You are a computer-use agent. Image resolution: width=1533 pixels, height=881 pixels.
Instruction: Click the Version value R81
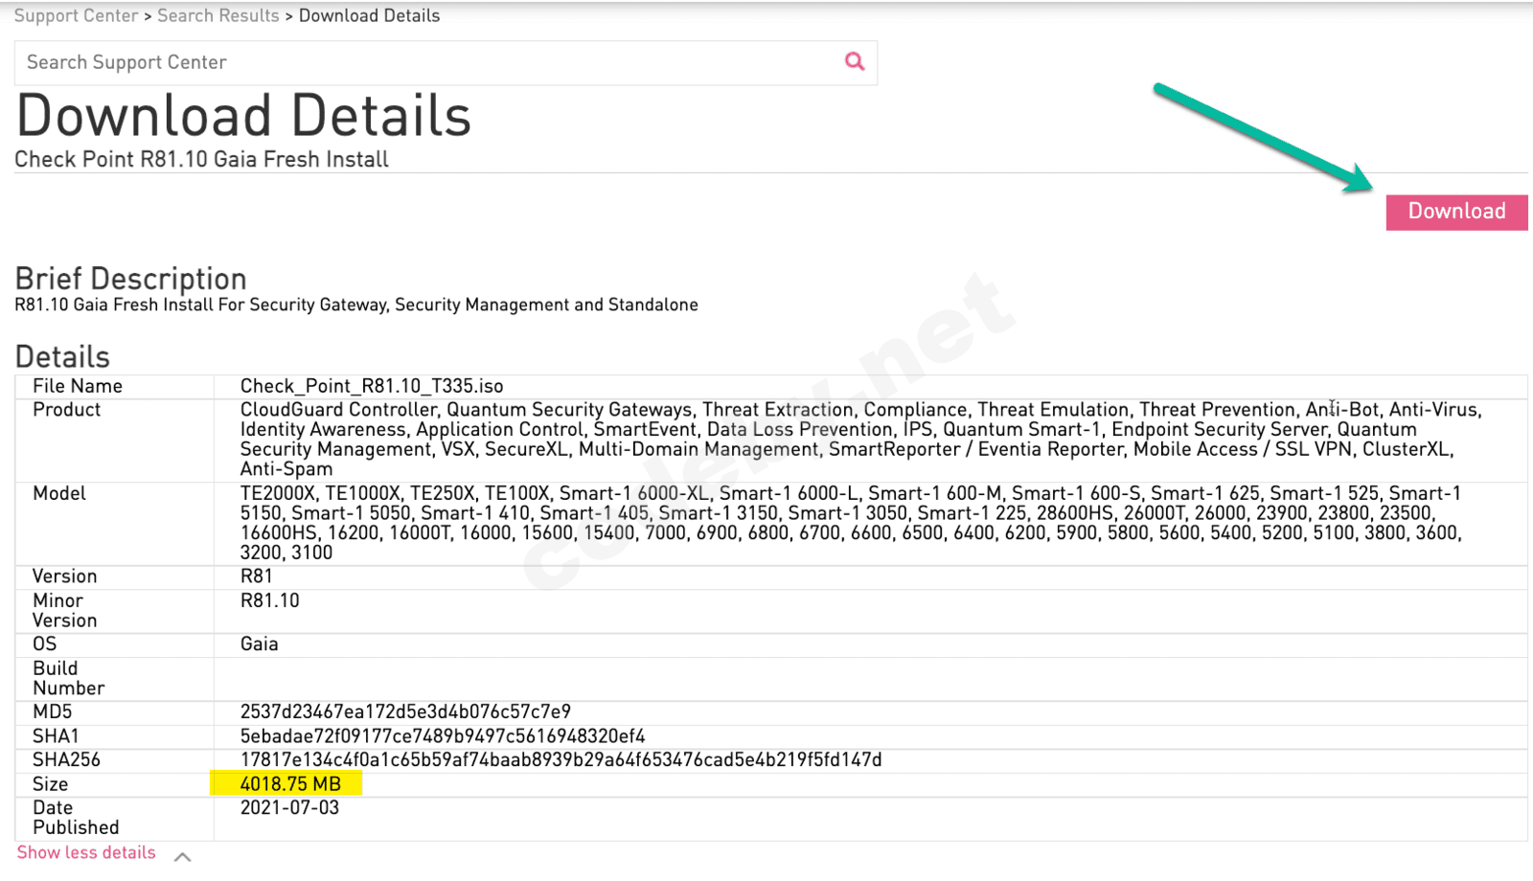click(x=256, y=576)
